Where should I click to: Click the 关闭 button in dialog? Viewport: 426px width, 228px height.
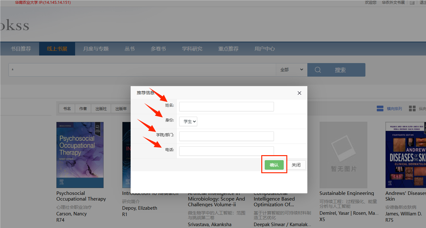click(296, 165)
